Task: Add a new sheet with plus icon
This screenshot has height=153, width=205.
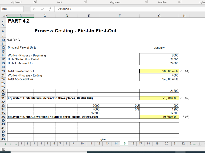Action: pyautogui.click(x=199, y=144)
